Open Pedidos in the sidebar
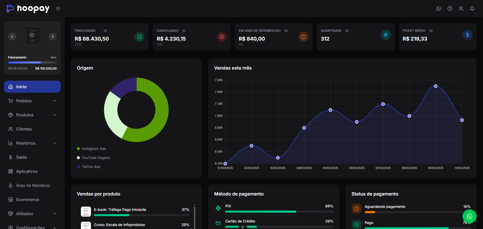This screenshot has height=229, width=483. [x=32, y=101]
